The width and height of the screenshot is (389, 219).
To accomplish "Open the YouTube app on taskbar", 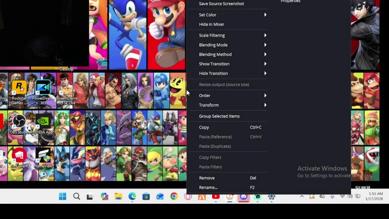I will [216, 197].
